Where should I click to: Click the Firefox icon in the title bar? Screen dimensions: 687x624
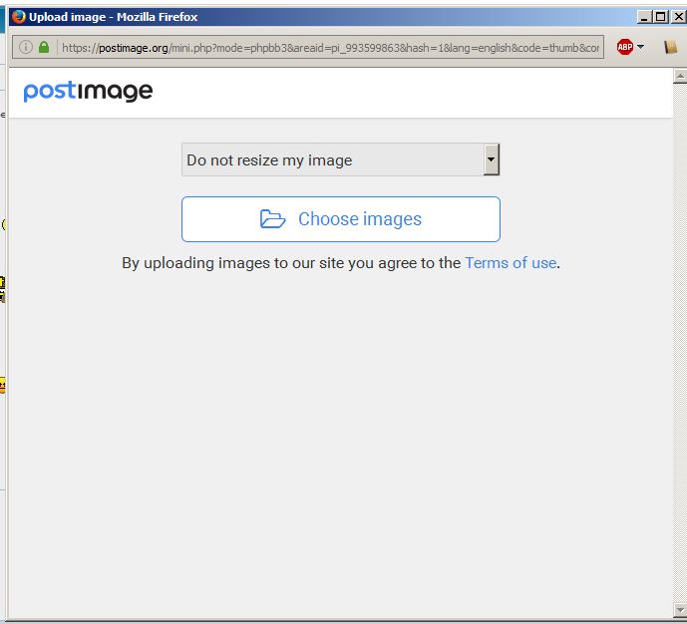(x=19, y=17)
